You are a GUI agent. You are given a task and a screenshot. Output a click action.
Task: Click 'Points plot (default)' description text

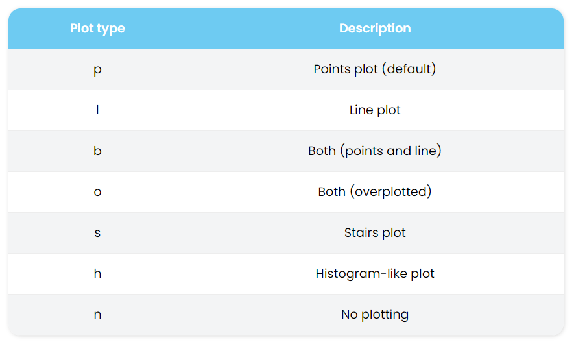(x=375, y=69)
